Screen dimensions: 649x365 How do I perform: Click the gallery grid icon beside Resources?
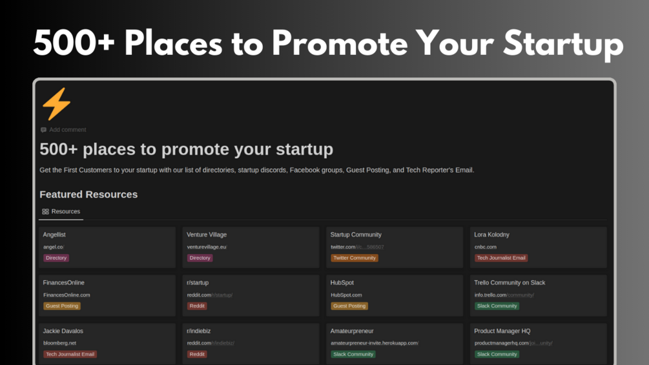click(x=45, y=211)
